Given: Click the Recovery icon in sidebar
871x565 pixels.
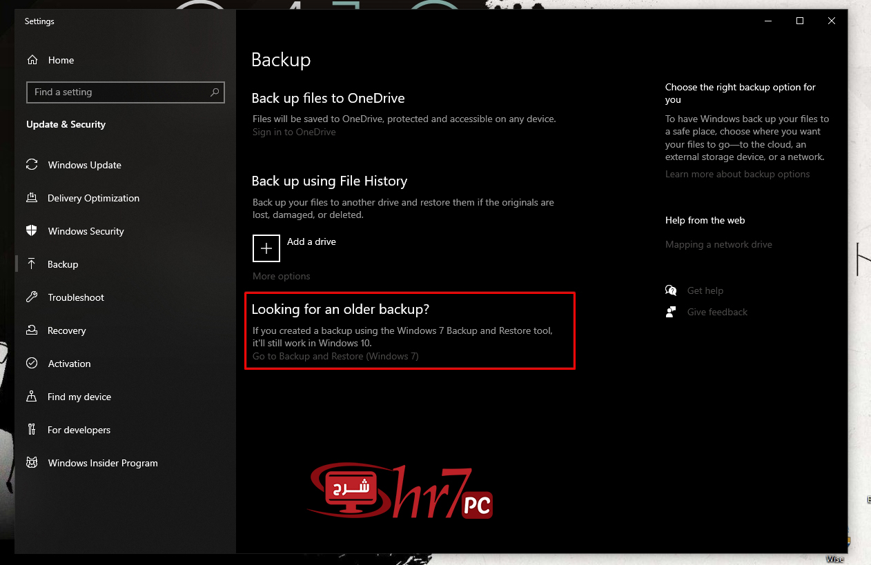Looking at the screenshot, I should [32, 330].
